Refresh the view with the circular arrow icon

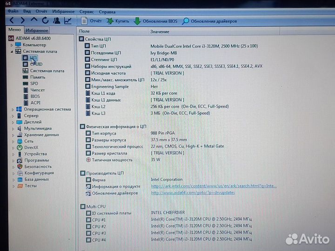[x=45, y=20]
